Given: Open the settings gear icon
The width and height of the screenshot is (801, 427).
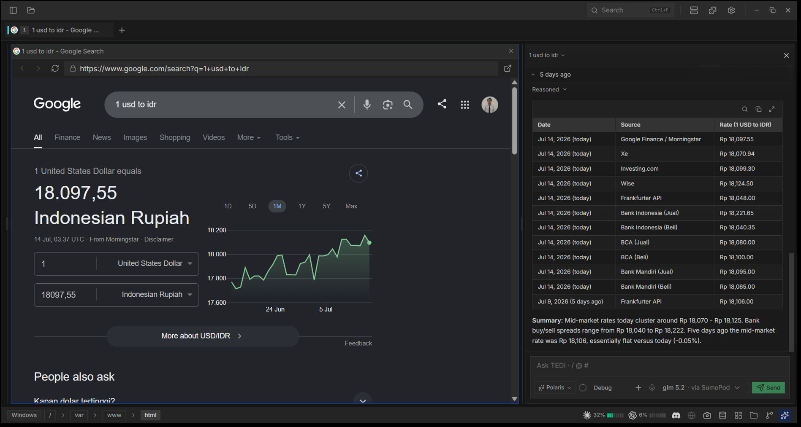Looking at the screenshot, I should (731, 10).
